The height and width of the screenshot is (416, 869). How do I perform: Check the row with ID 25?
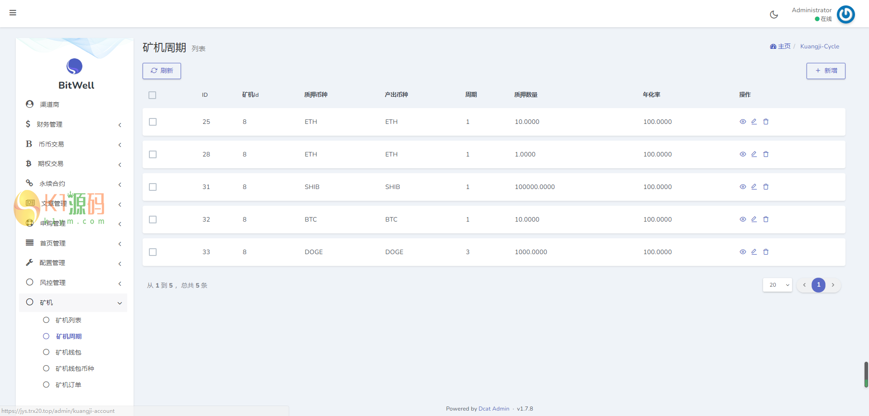click(x=153, y=122)
